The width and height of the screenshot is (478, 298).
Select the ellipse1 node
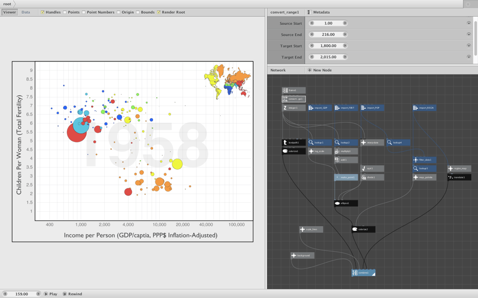click(346, 203)
